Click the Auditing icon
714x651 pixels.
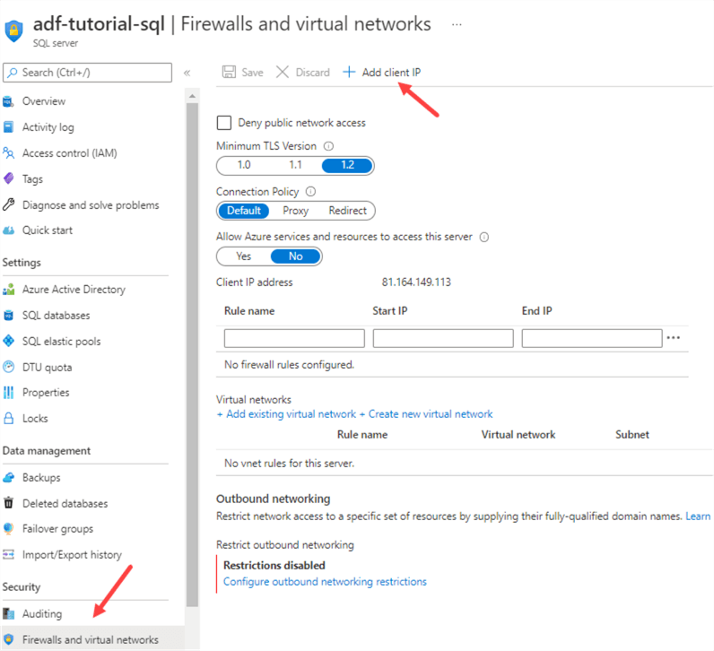click(x=8, y=613)
